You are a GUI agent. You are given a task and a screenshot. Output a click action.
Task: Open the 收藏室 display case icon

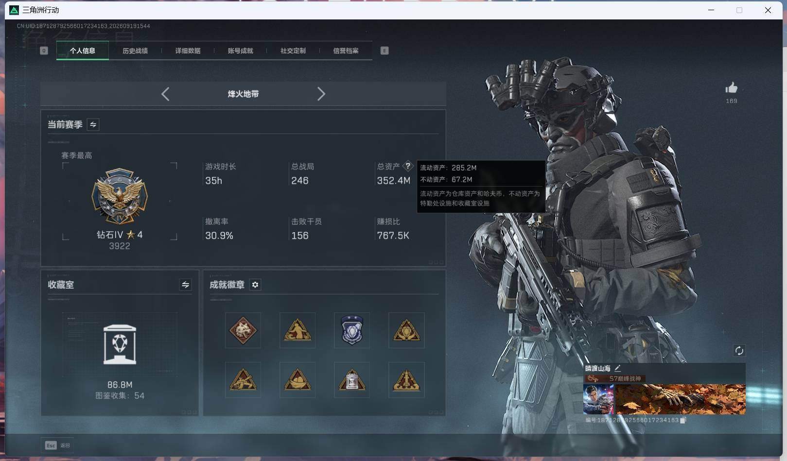[x=120, y=344]
